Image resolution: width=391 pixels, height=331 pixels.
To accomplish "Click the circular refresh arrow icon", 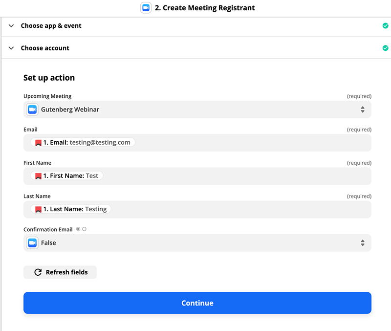I will [38, 272].
